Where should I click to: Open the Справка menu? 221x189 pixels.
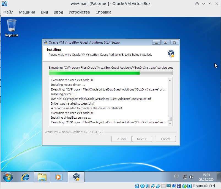point(103,12)
